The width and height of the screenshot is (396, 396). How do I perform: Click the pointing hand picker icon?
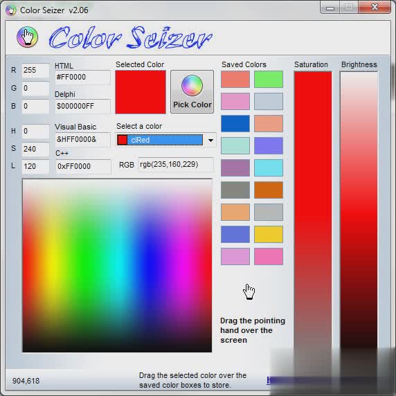pos(249,291)
